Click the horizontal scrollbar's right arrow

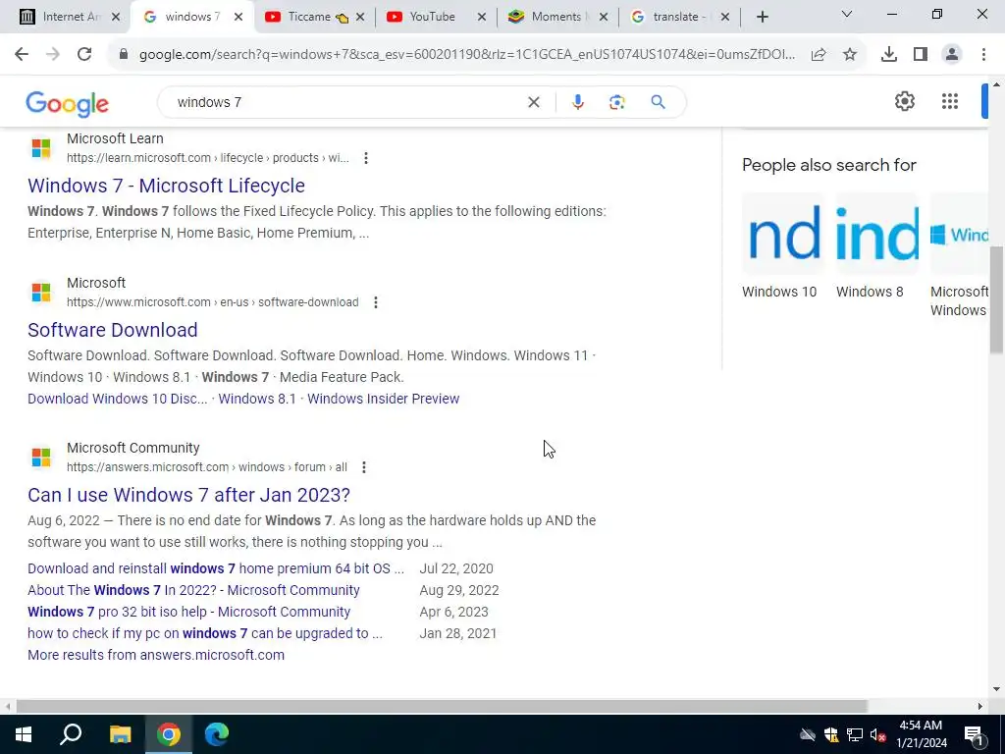(x=980, y=707)
